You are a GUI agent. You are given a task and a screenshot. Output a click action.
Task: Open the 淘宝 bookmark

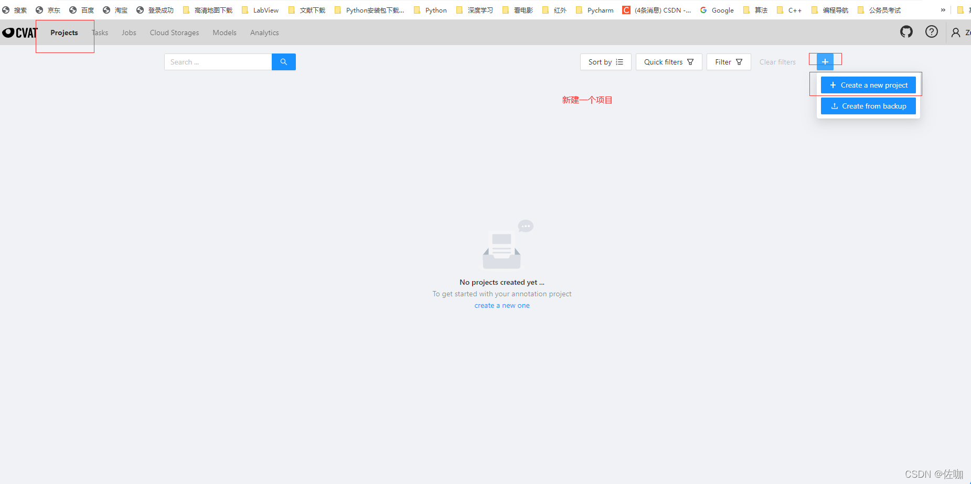pyautogui.click(x=115, y=10)
